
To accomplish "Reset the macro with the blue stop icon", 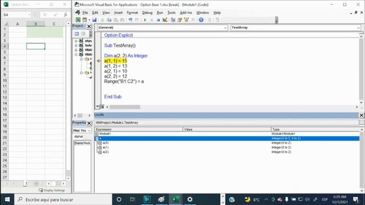I will click(x=158, y=20).
